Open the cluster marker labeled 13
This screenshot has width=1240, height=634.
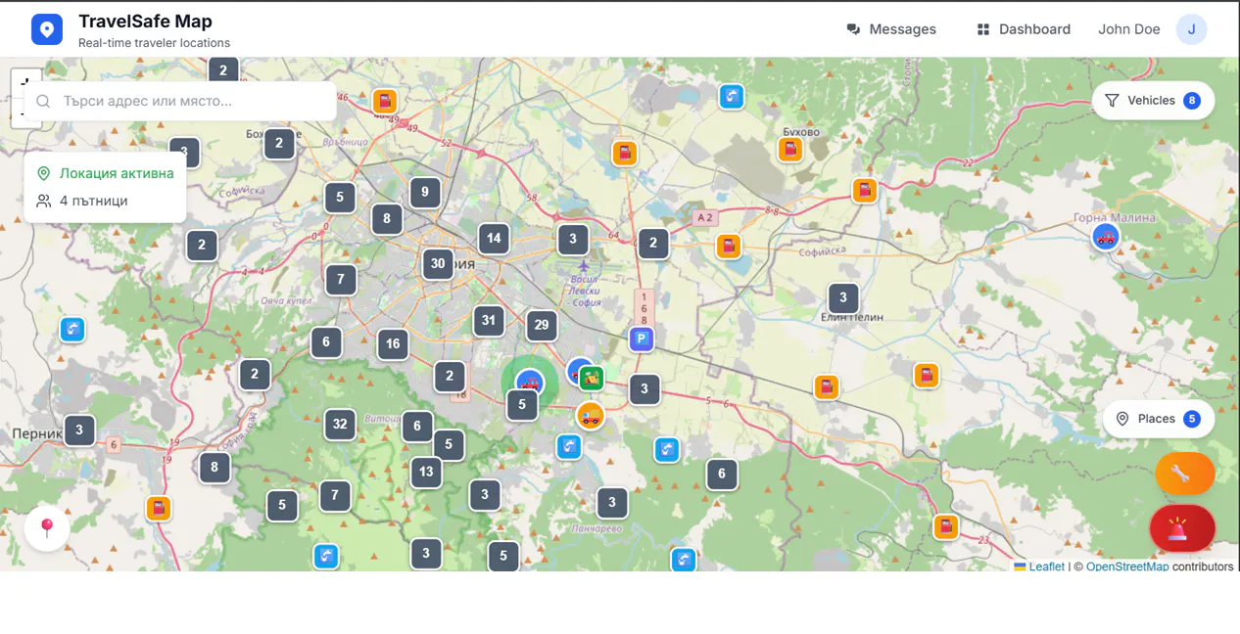tap(426, 472)
